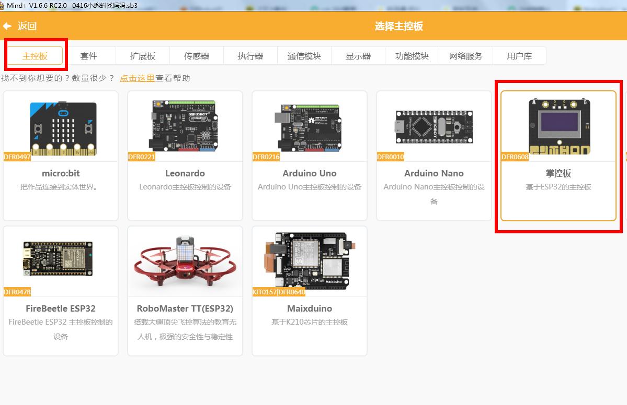Click the 选择主控板 header title

(398, 26)
